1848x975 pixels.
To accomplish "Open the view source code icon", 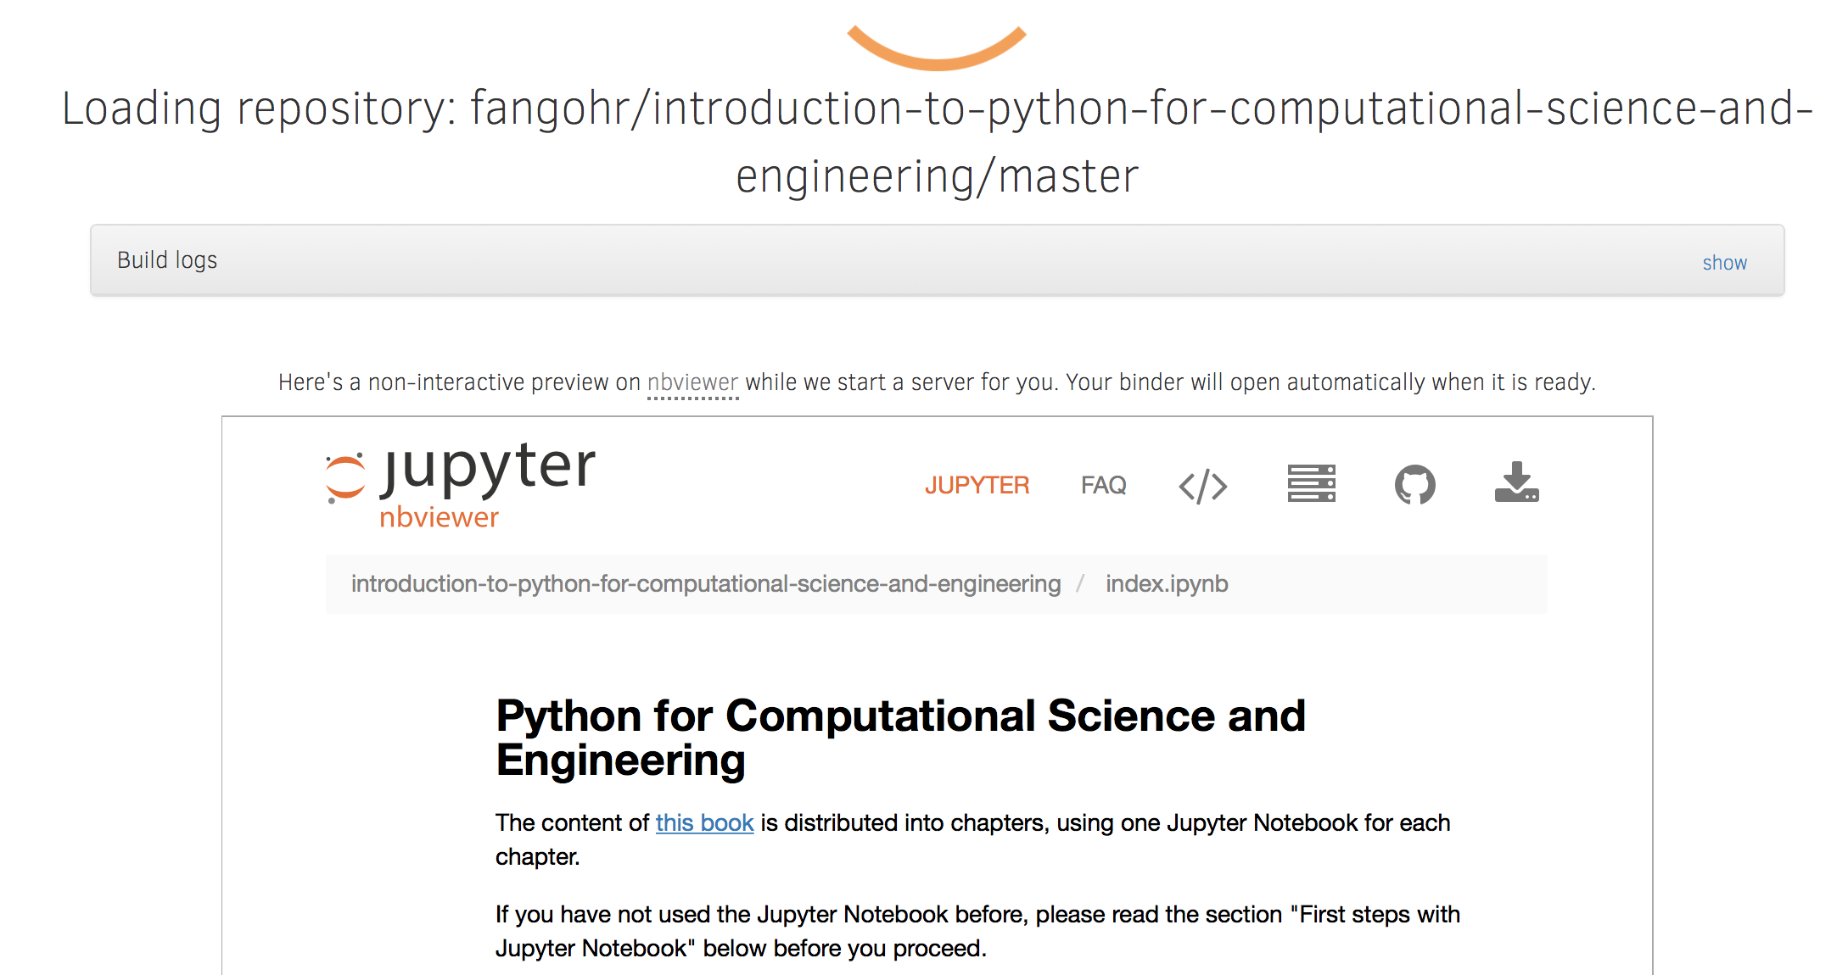I will 1203,485.
